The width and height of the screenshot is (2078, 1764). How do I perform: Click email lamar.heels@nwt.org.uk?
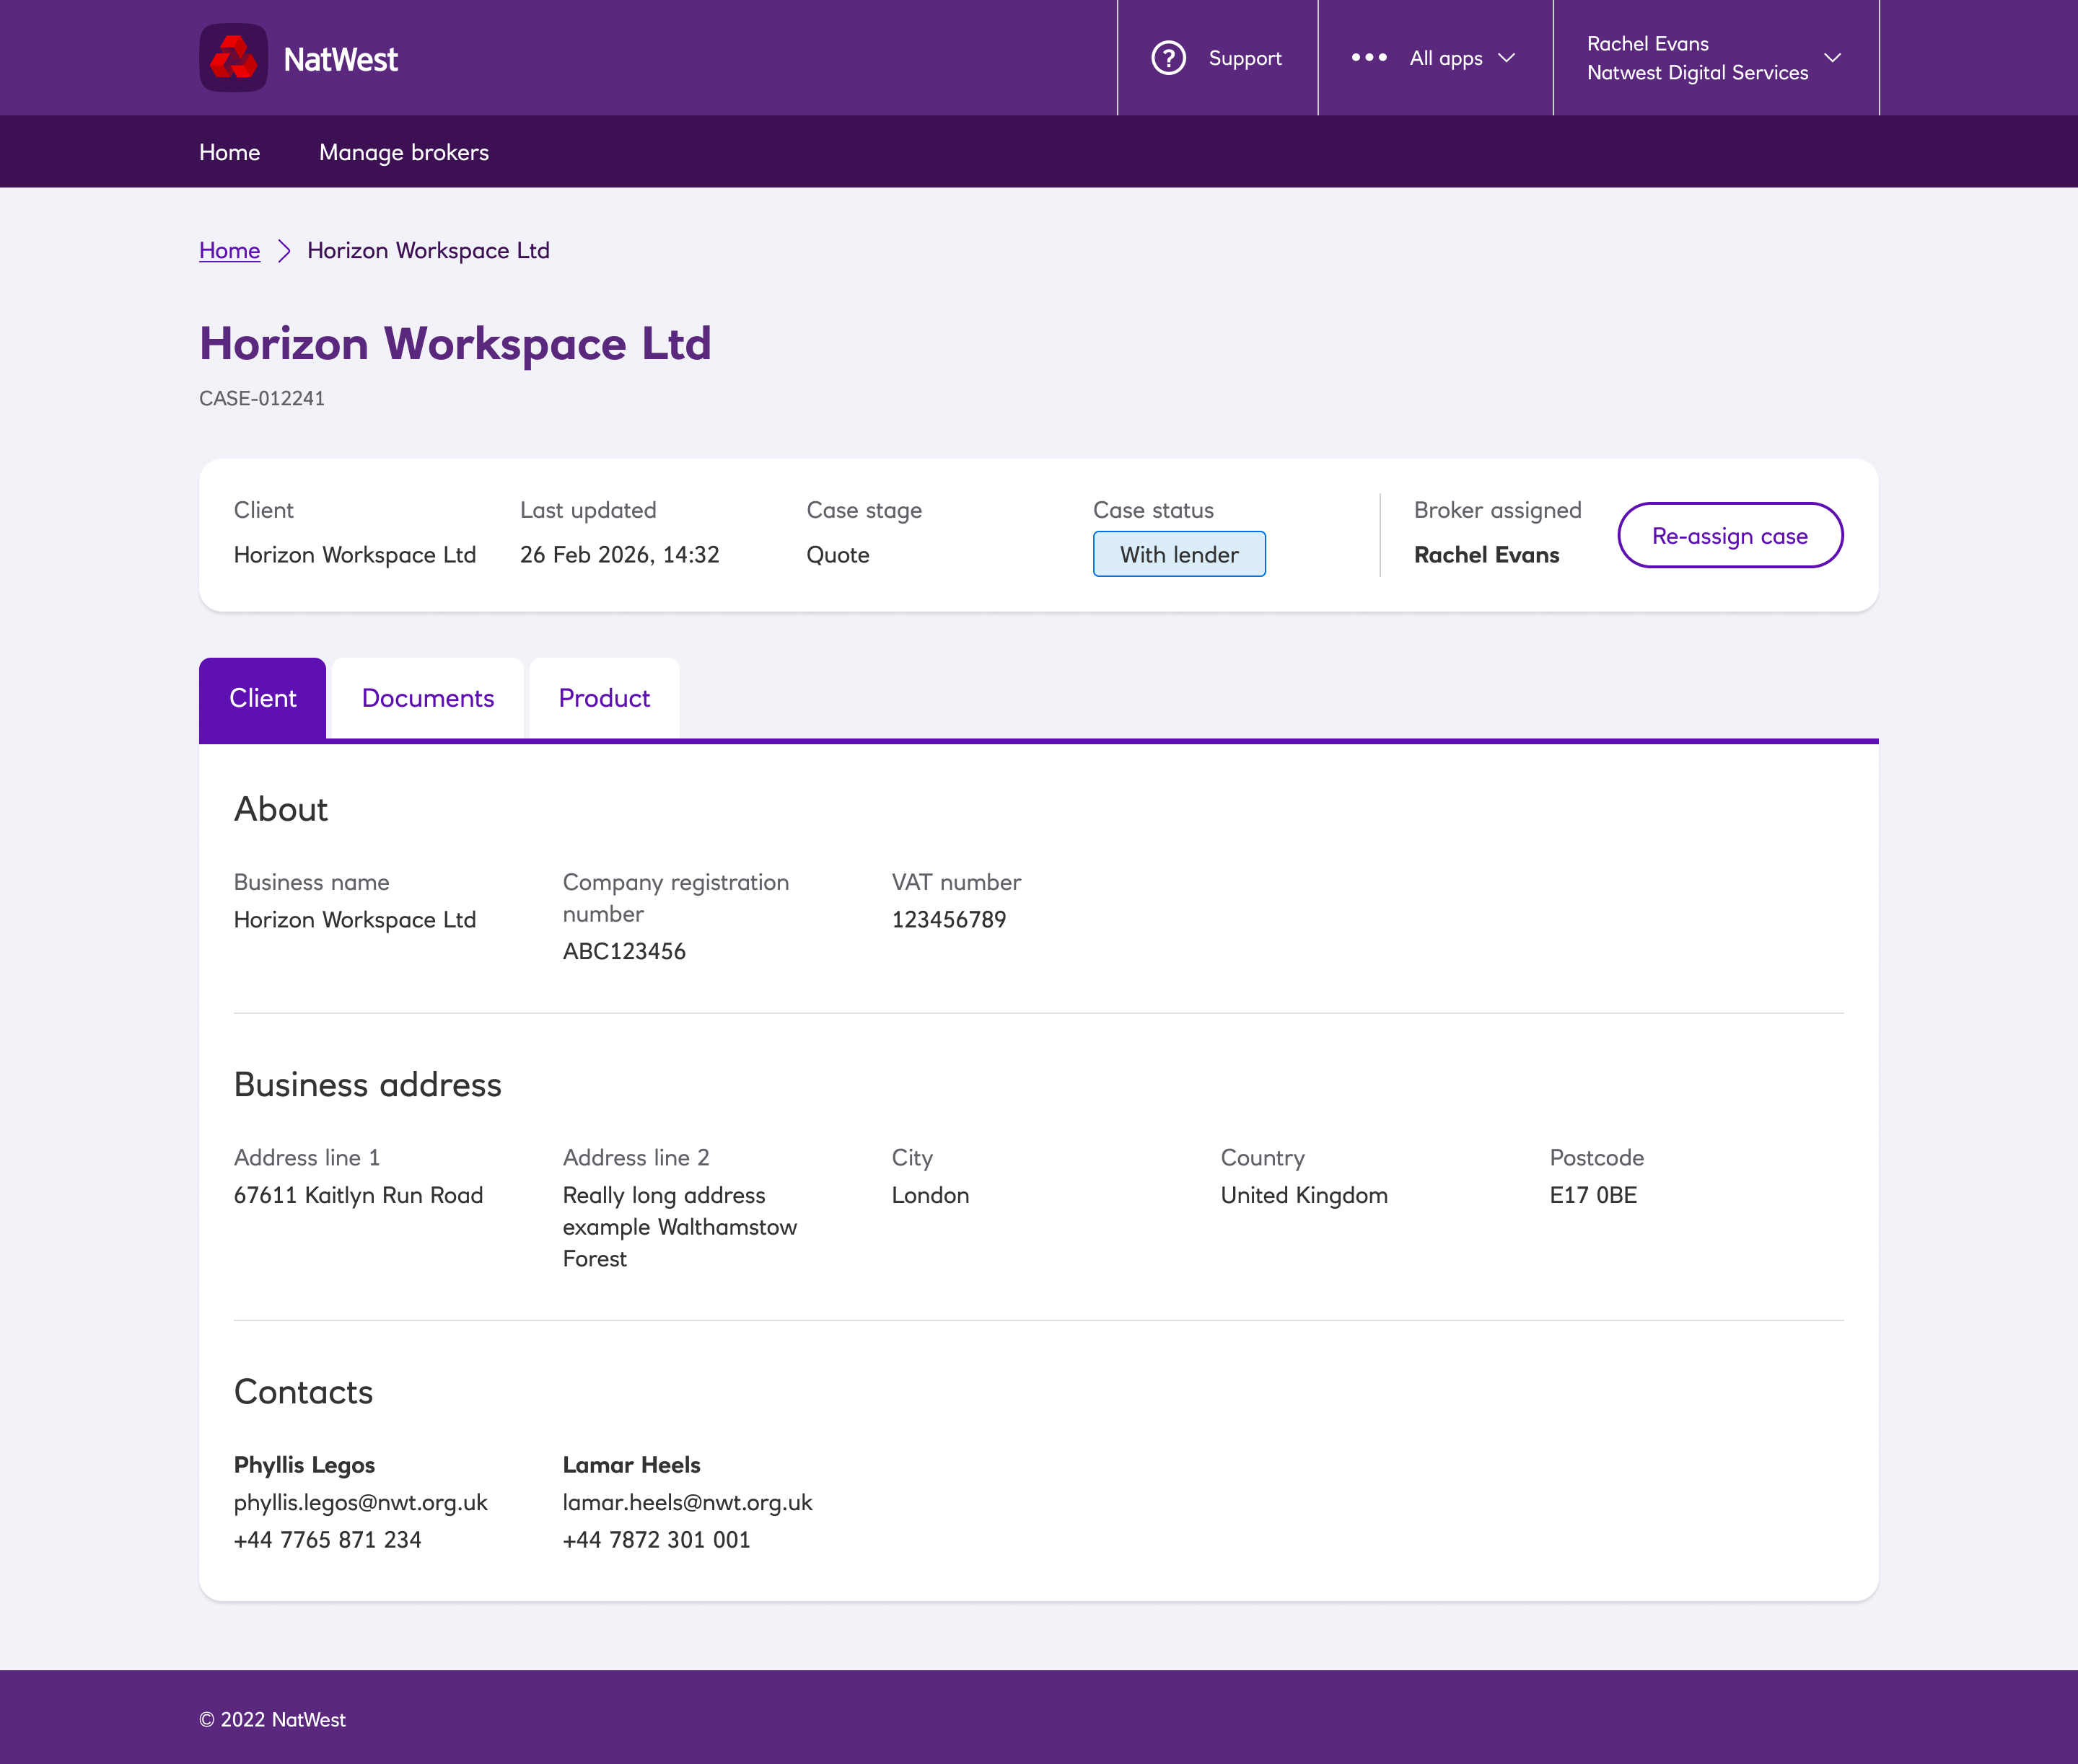tap(688, 1502)
